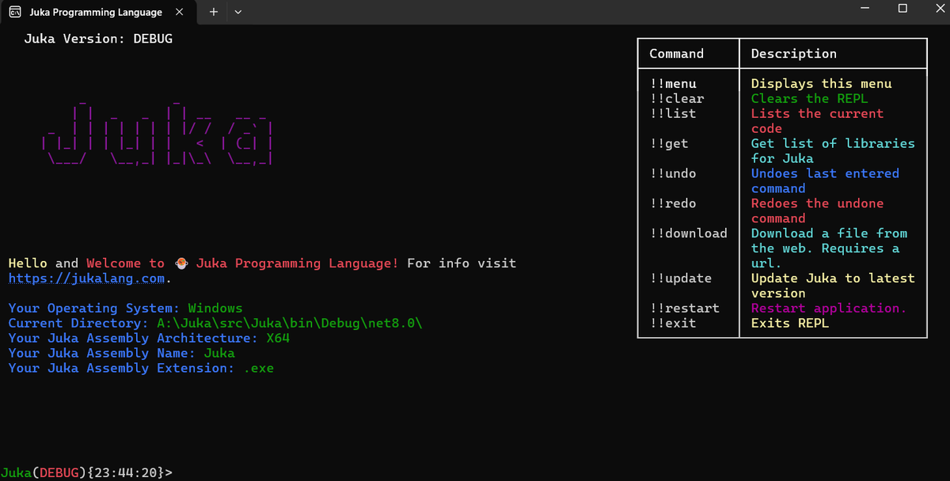The image size is (950, 481).
Task: Click the "!!clear" command cell
Action: click(677, 99)
